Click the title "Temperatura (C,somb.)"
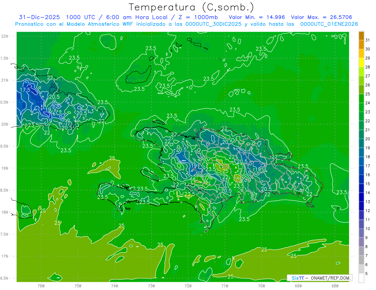Viewport: 376px width, 290px height. (191, 7)
